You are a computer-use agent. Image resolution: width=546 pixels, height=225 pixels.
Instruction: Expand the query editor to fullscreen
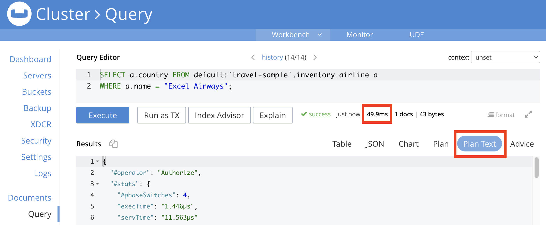click(x=528, y=114)
